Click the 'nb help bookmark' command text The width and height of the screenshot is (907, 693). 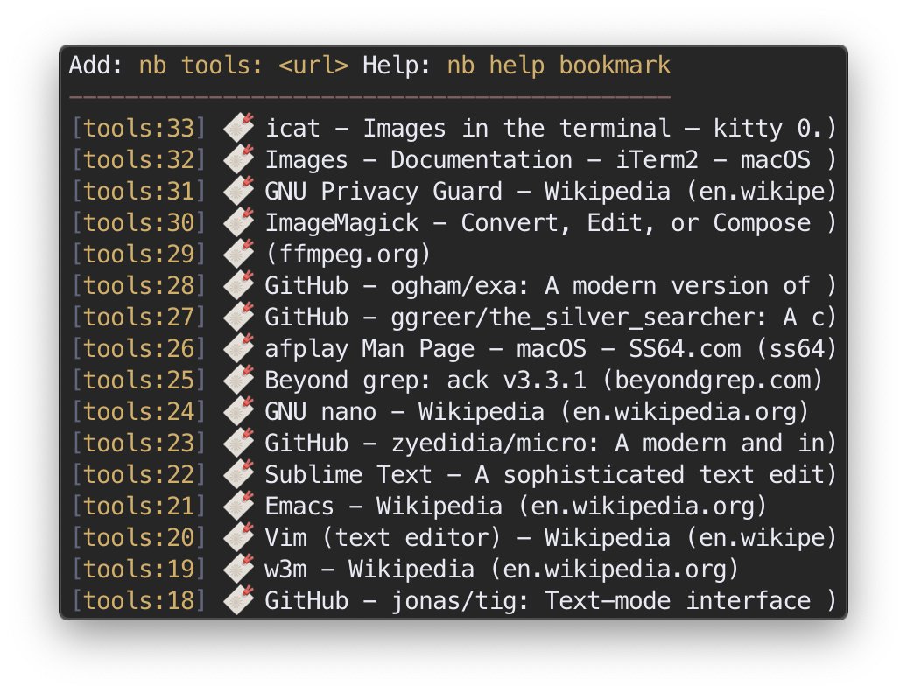pos(559,66)
